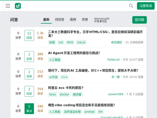Click the green sf logo
This screenshot has width=157, height=118.
click(18, 6)
